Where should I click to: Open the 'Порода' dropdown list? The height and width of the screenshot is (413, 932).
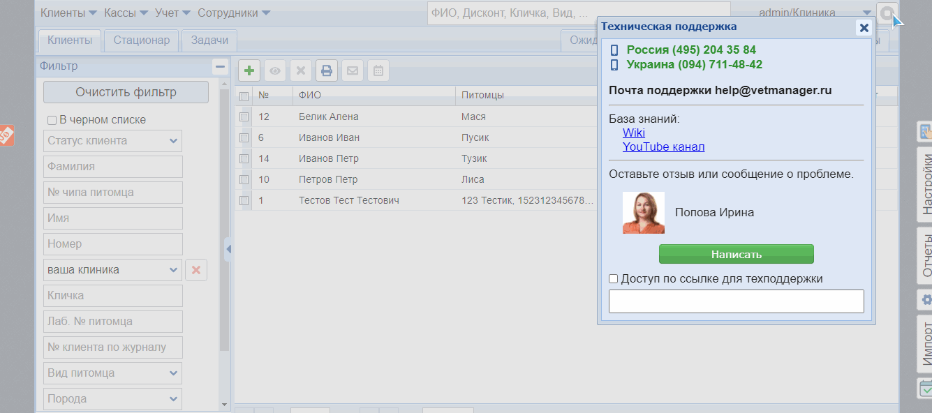click(x=173, y=399)
